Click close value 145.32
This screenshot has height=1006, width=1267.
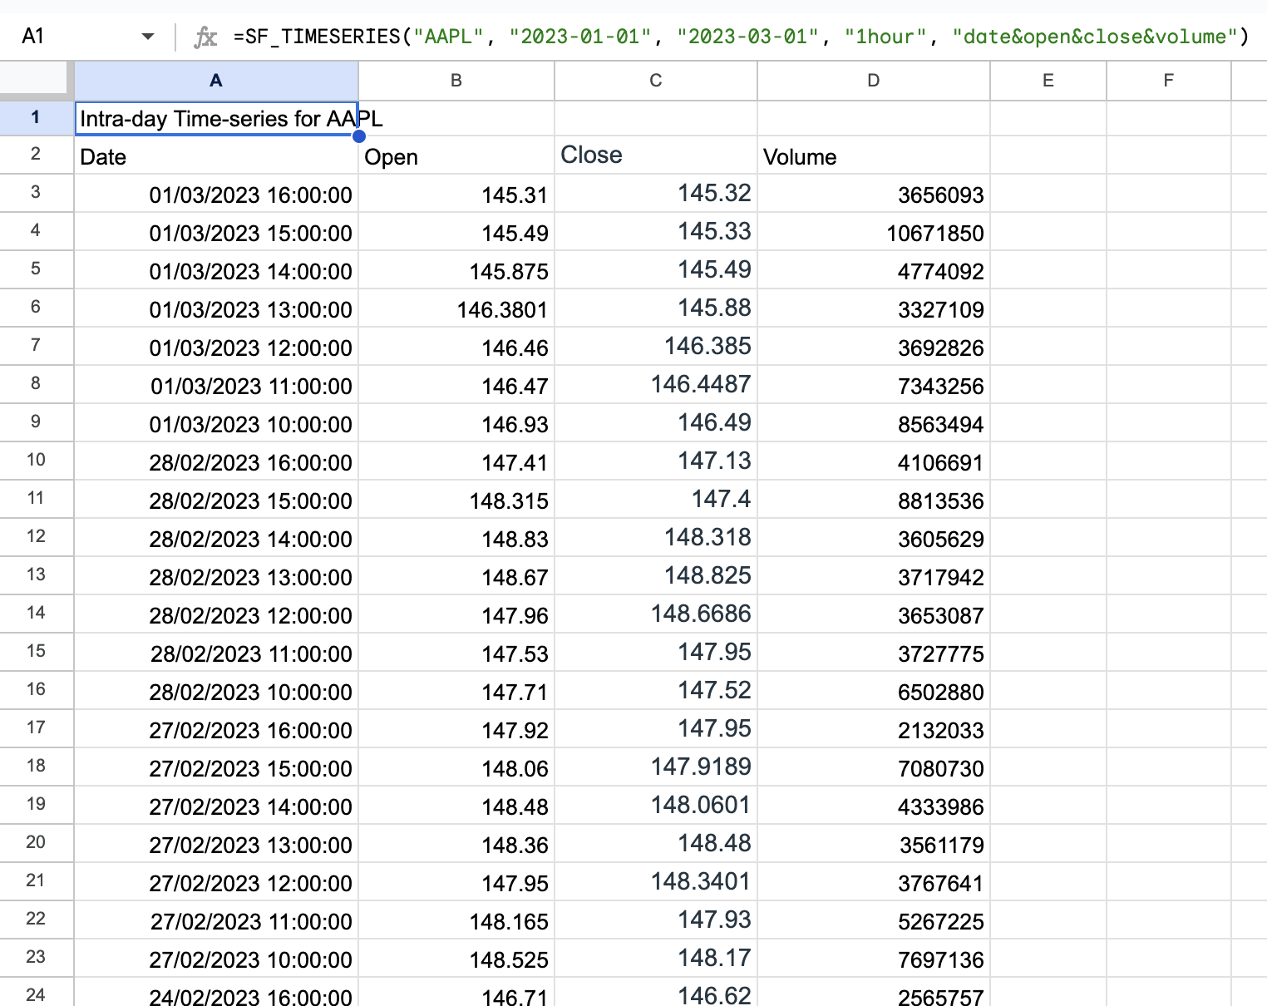point(656,194)
